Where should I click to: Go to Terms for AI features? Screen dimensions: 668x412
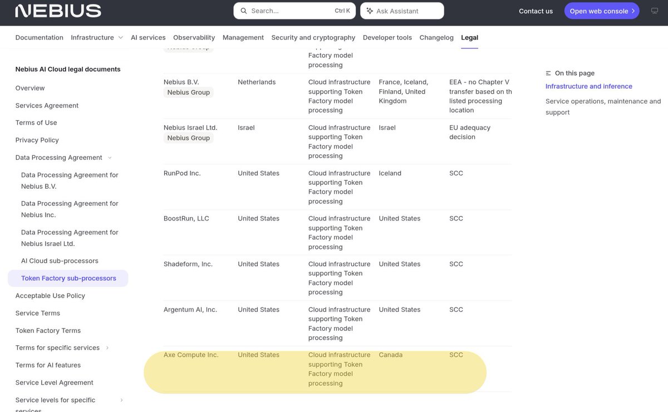click(x=48, y=365)
